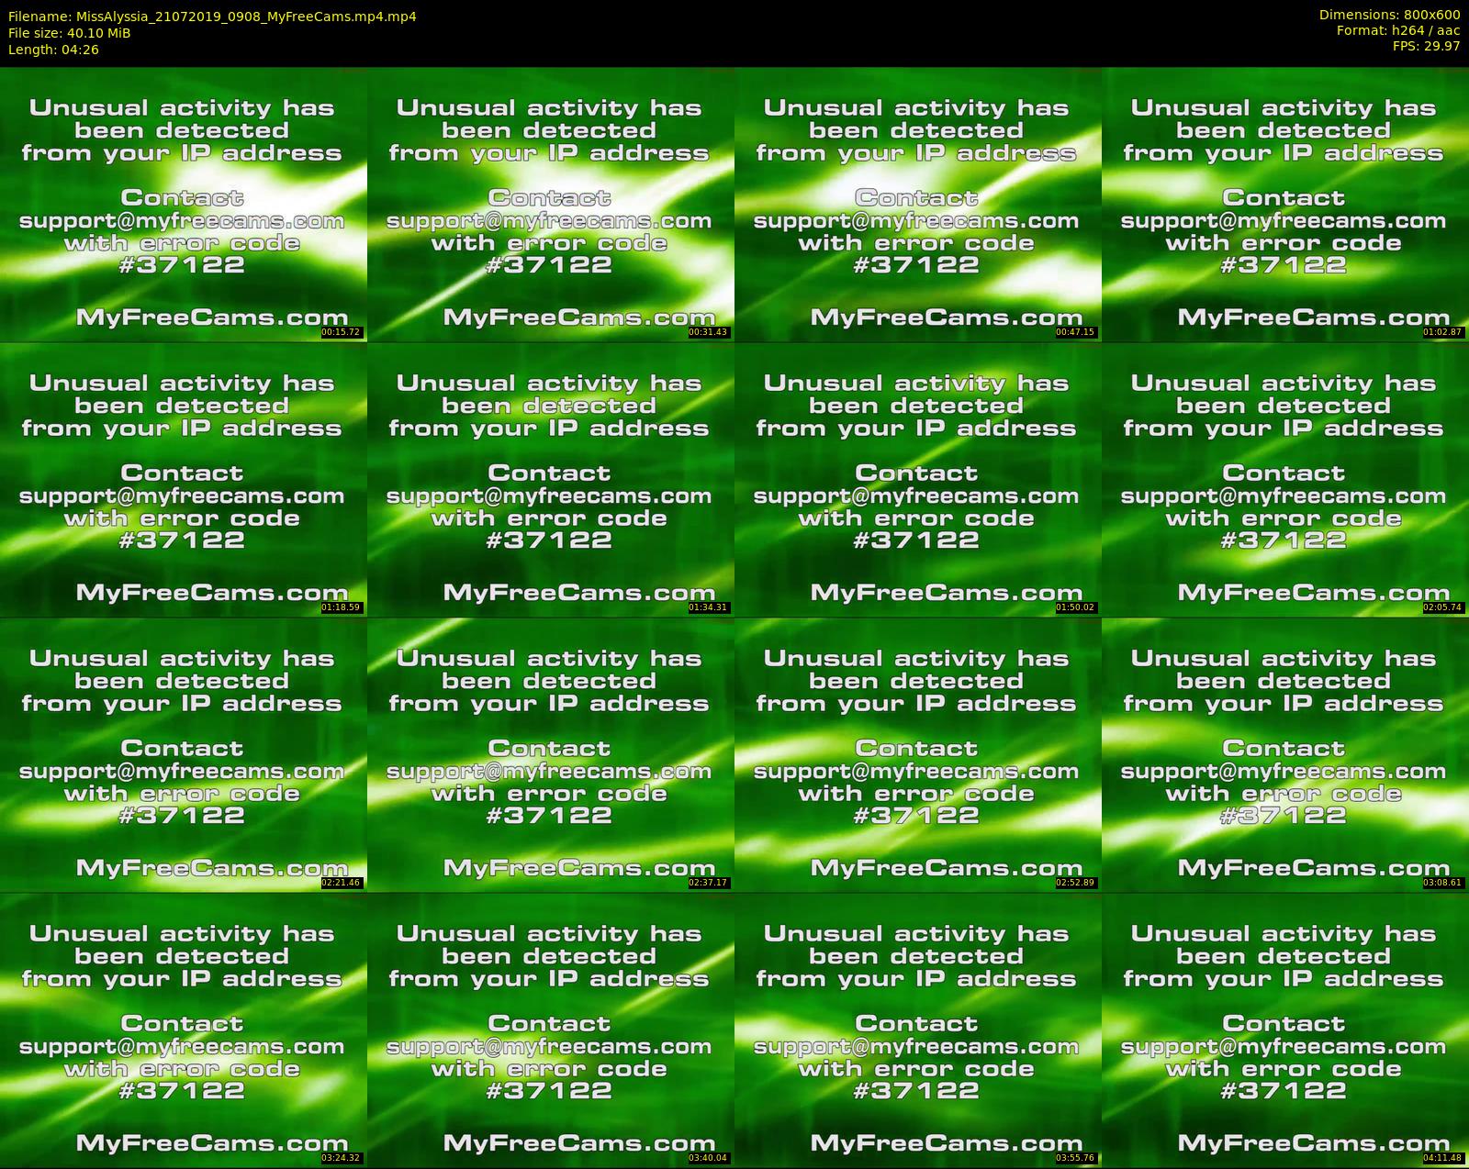
Task: Click the thumbnail frame stamped 03:55.76
Action: pyautogui.click(x=917, y=1030)
